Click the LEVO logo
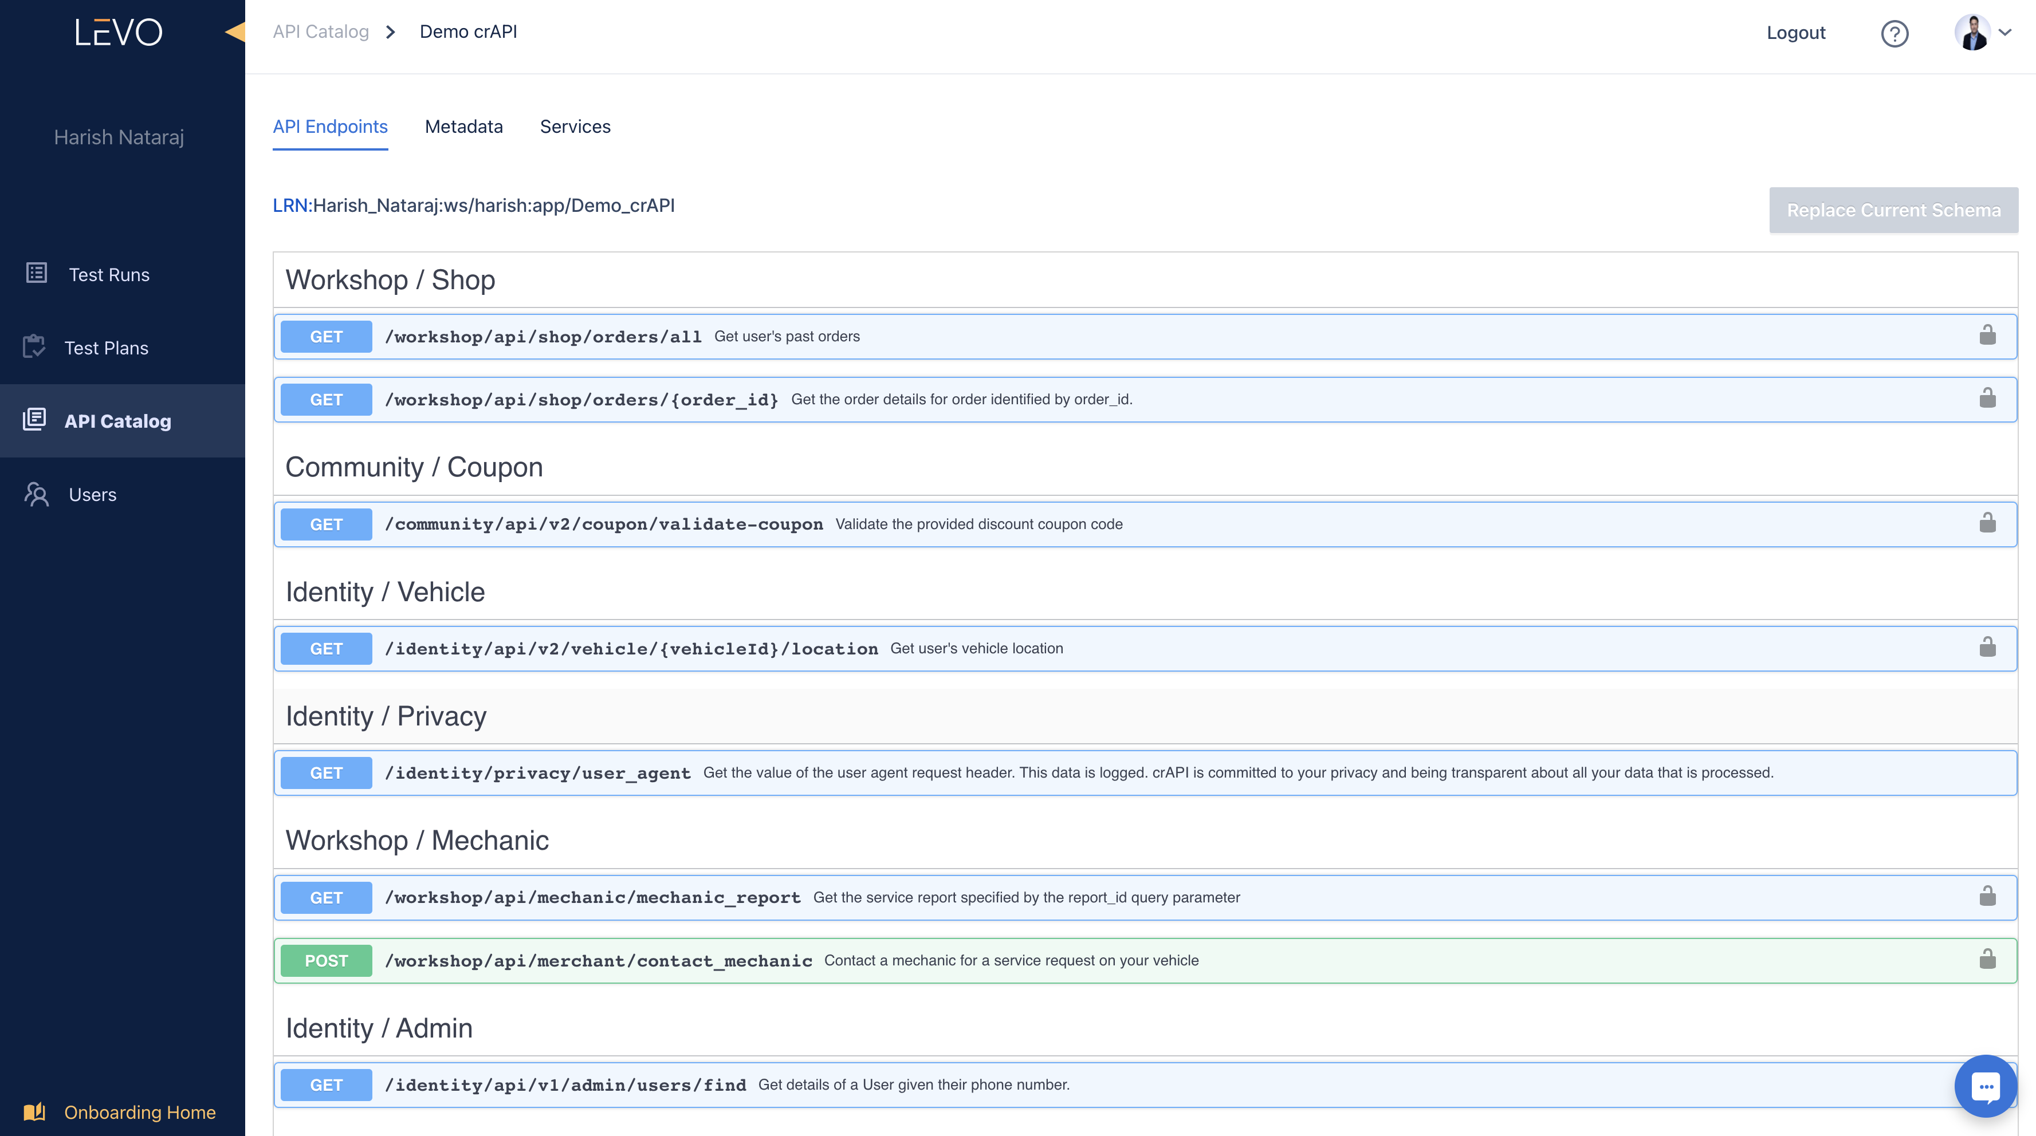 119,33
